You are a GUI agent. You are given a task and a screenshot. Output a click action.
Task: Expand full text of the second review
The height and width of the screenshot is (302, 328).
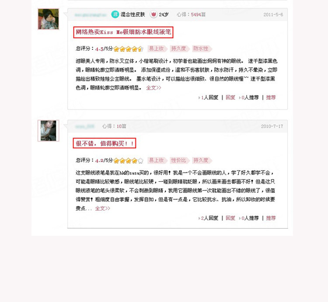[x=102, y=208]
